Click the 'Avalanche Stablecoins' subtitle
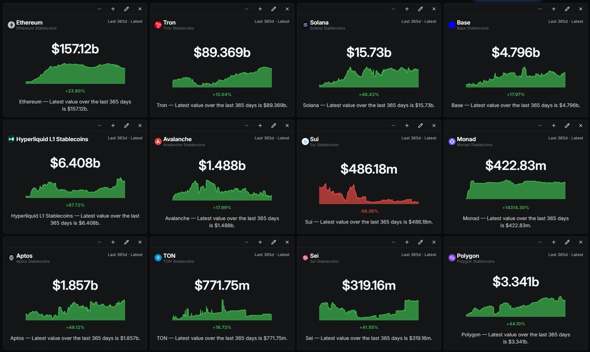 click(x=184, y=145)
